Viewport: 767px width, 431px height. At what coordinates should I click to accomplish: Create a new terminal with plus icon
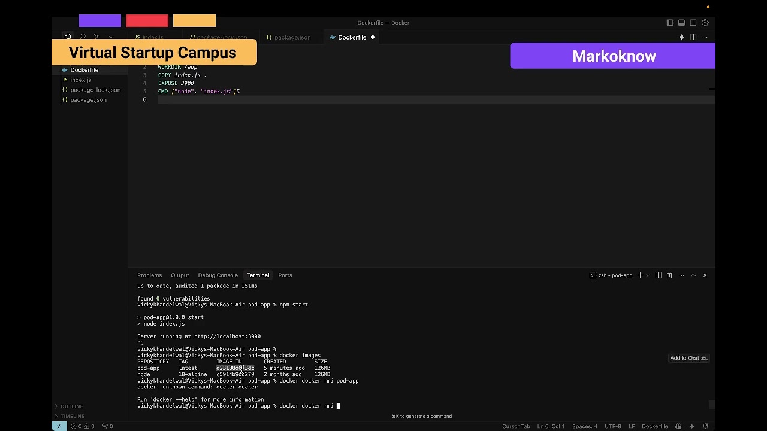tap(640, 275)
